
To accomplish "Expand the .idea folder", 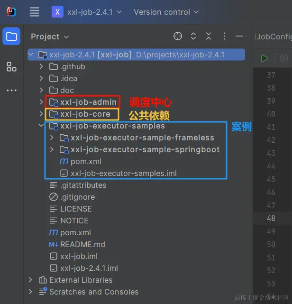I will [x=41, y=78].
